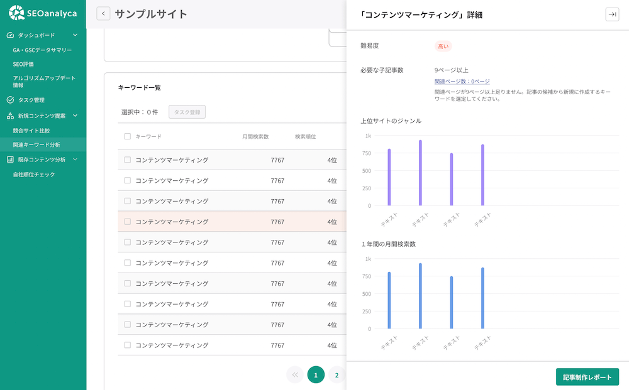
Task: Collapse the 既存コンテンツ分析 section chevron
Action: click(75, 160)
